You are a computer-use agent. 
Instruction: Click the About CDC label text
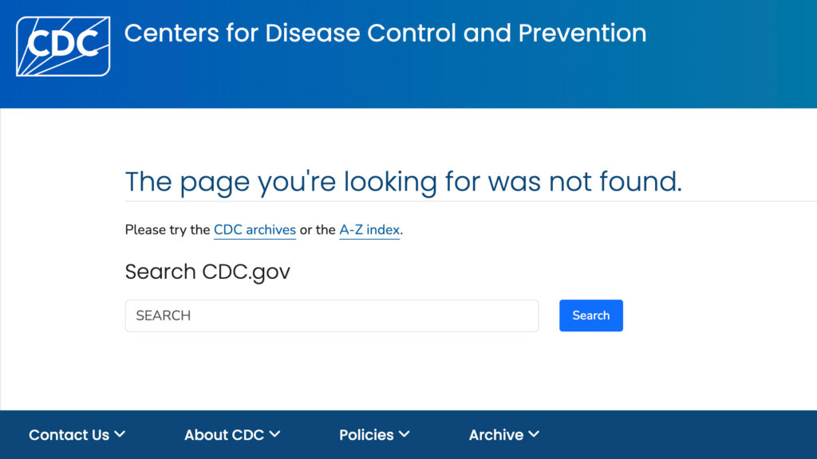(224, 434)
